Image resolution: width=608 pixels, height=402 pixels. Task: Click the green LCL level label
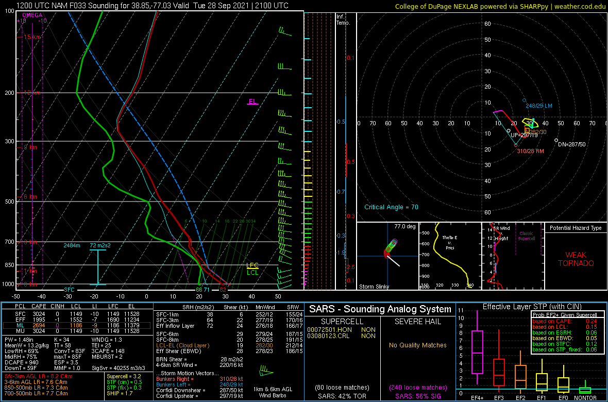coord(252,273)
